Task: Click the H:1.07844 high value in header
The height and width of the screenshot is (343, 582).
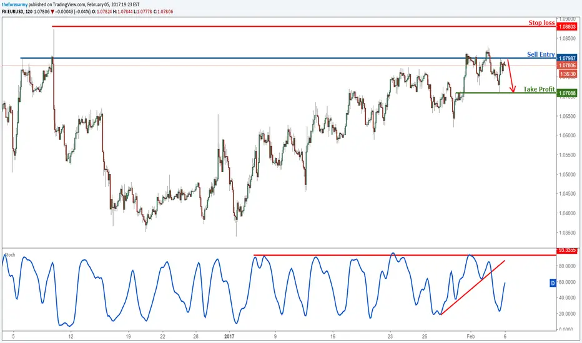Action: (122, 11)
